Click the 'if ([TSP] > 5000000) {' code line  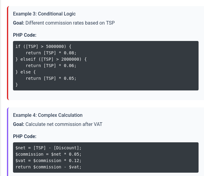pyautogui.click(x=43, y=46)
